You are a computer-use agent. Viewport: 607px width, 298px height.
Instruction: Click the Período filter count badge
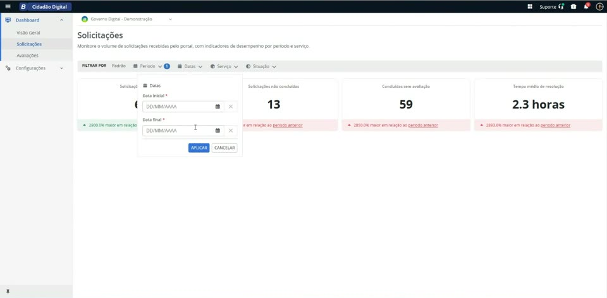coord(167,66)
